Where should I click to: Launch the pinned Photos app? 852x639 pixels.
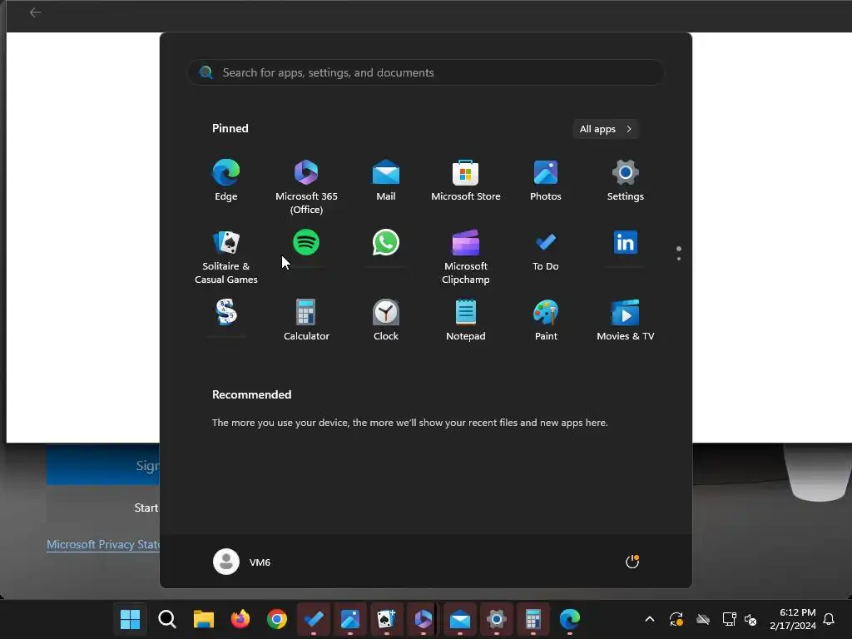(x=546, y=181)
